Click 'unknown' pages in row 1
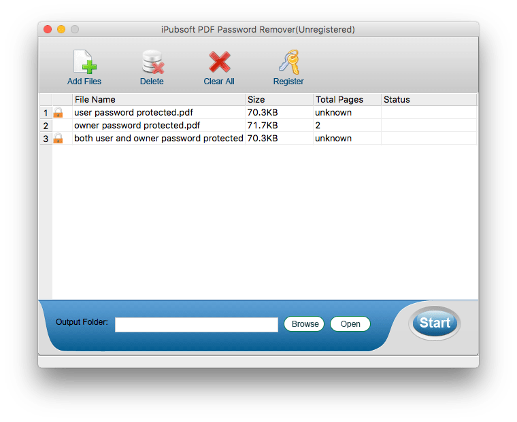The height and width of the screenshot is (422, 517). click(x=333, y=113)
